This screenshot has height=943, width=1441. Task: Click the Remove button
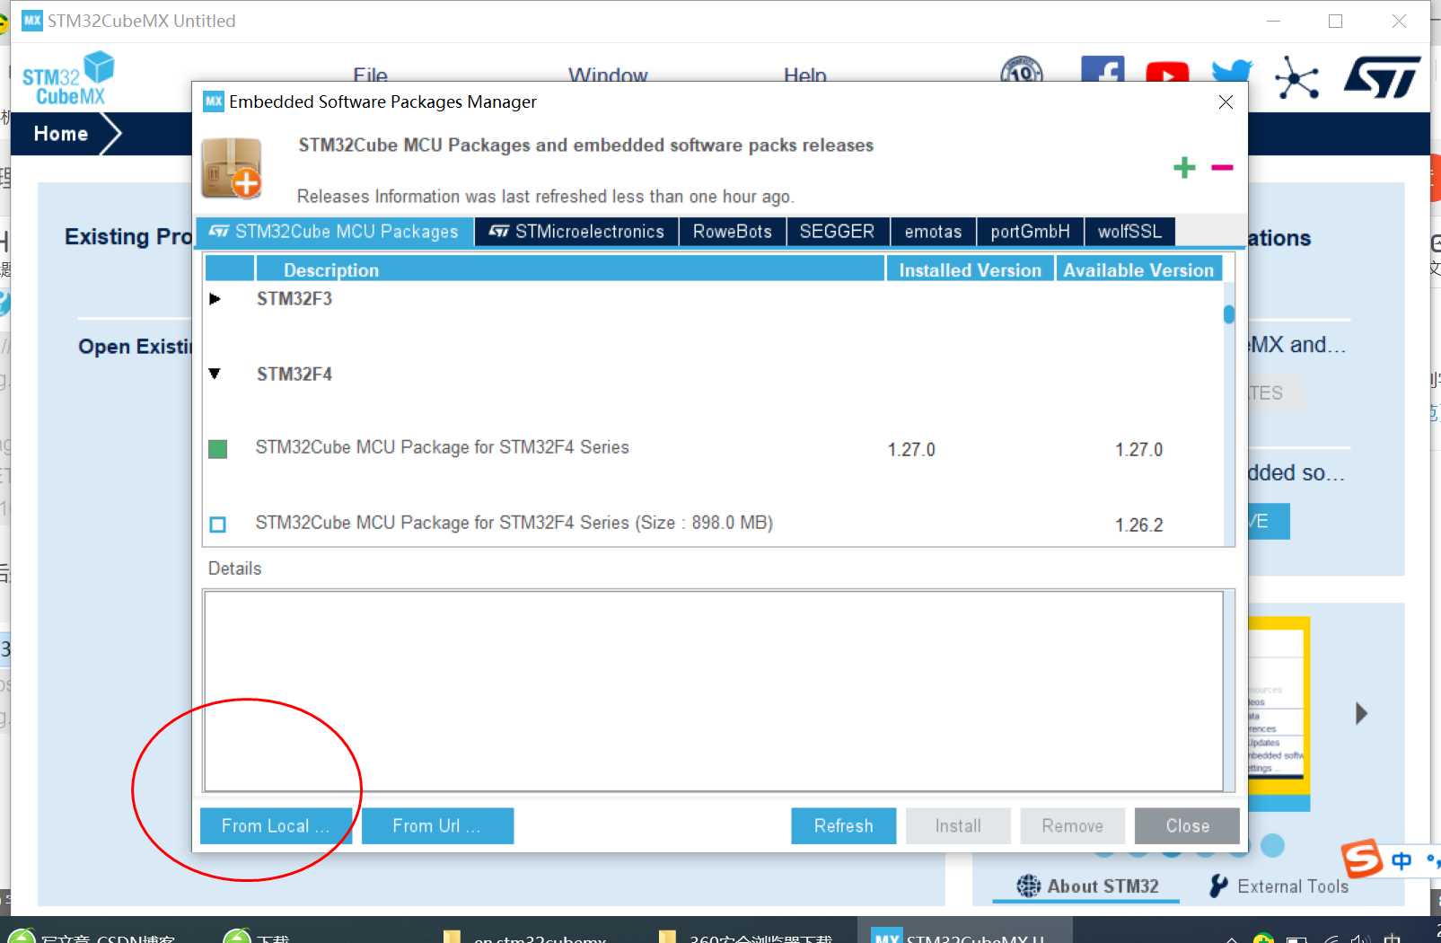(x=1072, y=826)
